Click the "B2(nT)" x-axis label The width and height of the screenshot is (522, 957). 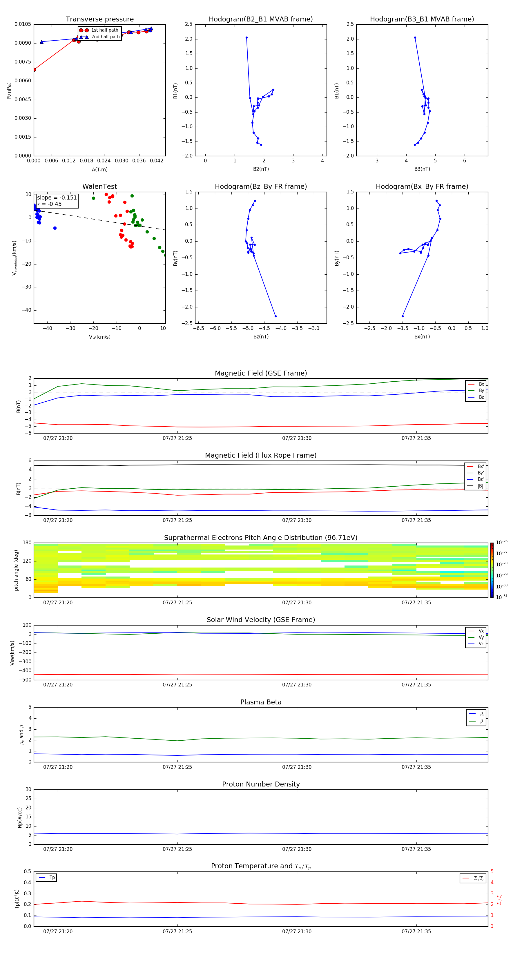[x=261, y=169]
